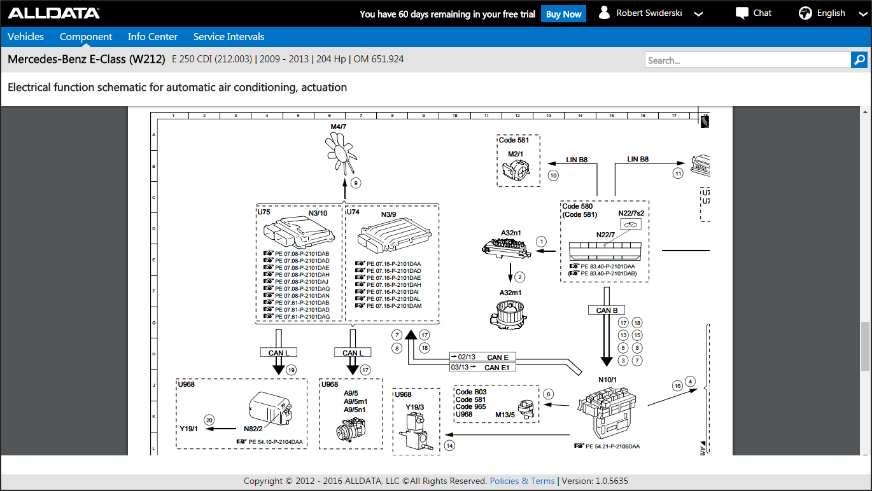The image size is (872, 491).
Task: Click the magnifier search button
Action: coord(859,60)
